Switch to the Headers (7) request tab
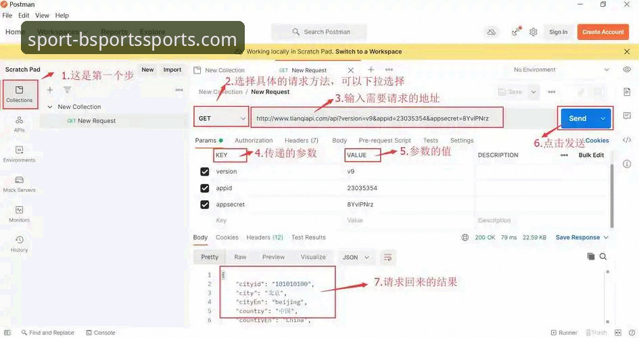Screen dimensions: 639x338 [301, 141]
